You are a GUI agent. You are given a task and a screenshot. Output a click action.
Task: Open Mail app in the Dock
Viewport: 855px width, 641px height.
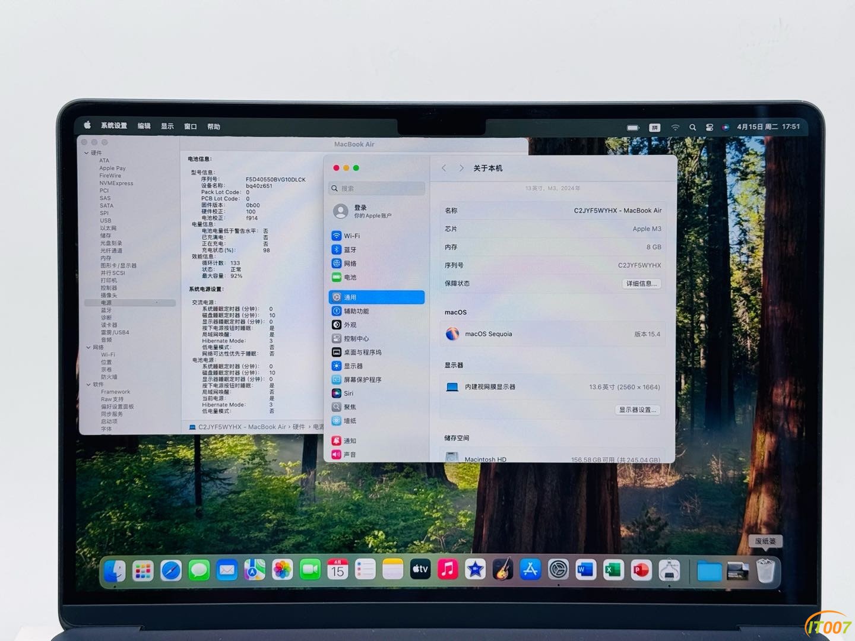[x=227, y=570]
